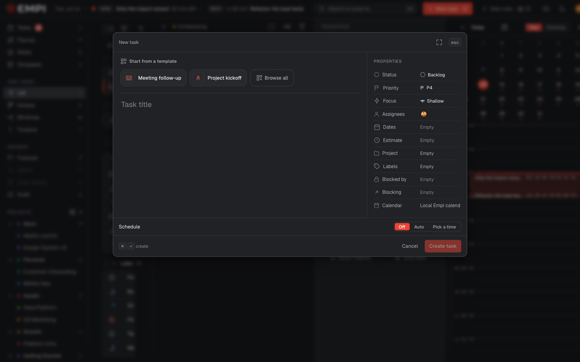Image resolution: width=580 pixels, height=362 pixels.
Task: Set Schedule to Off
Action: coord(402,227)
